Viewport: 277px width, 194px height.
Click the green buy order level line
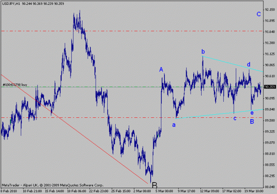click(132, 87)
